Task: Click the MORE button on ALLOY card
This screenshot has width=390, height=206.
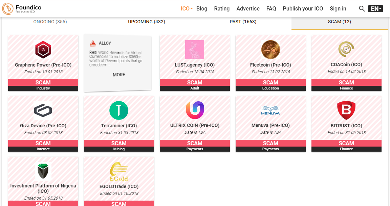Action: point(119,75)
